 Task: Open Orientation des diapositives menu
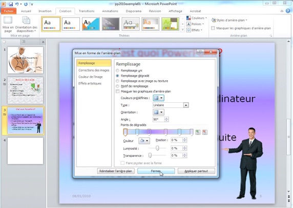[x=26, y=25]
